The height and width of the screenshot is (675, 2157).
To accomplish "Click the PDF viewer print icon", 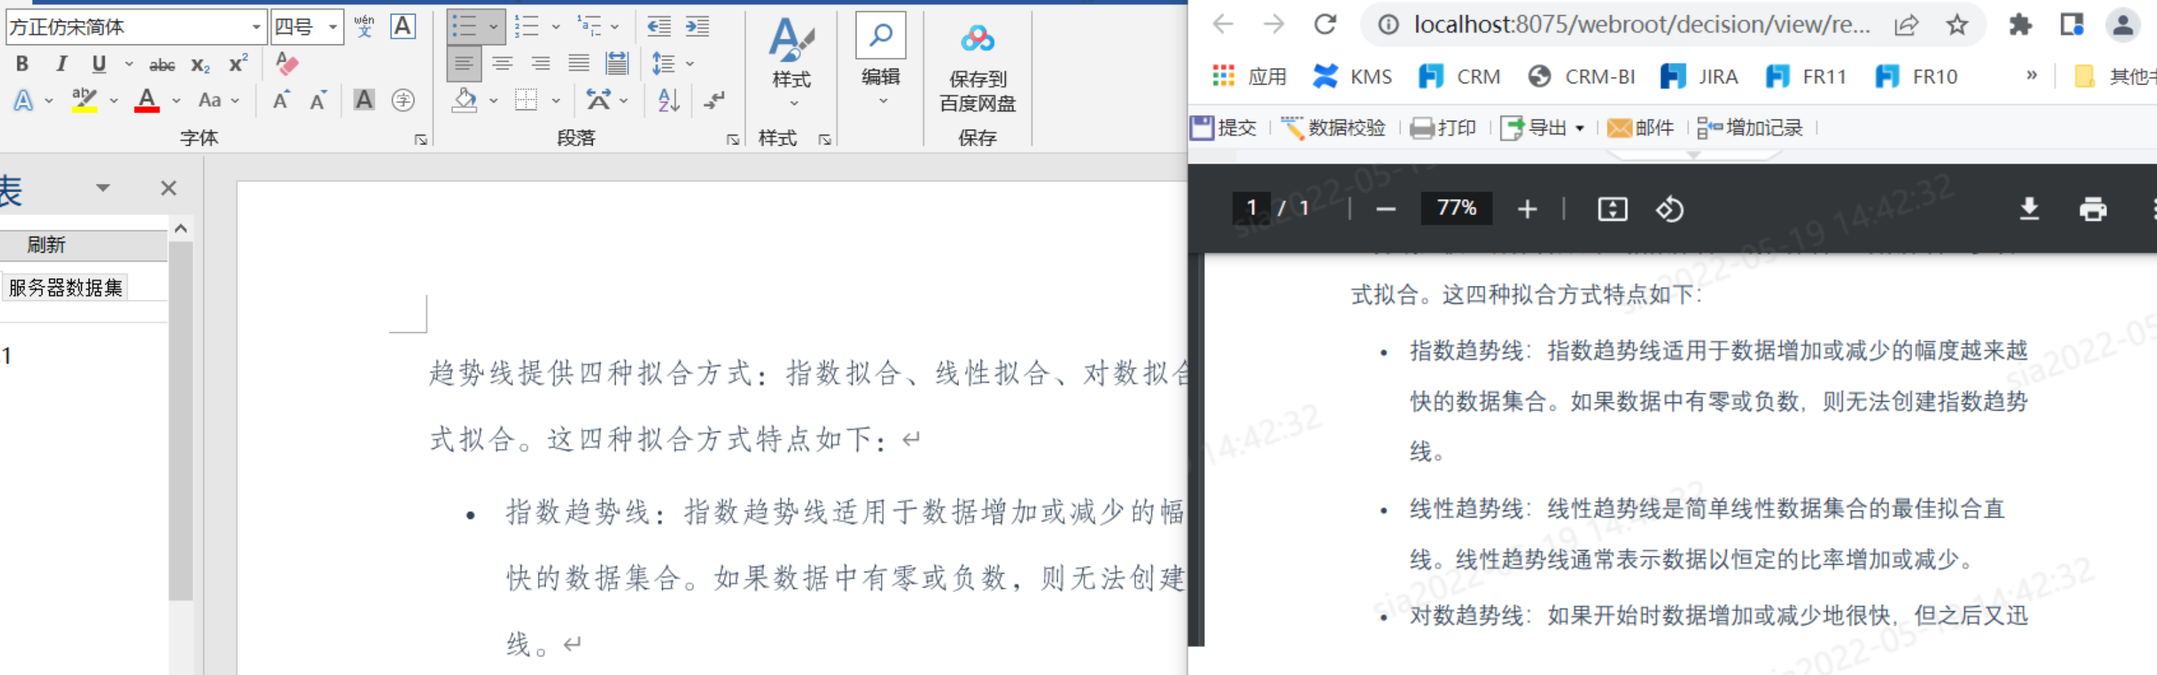I will coord(2092,209).
